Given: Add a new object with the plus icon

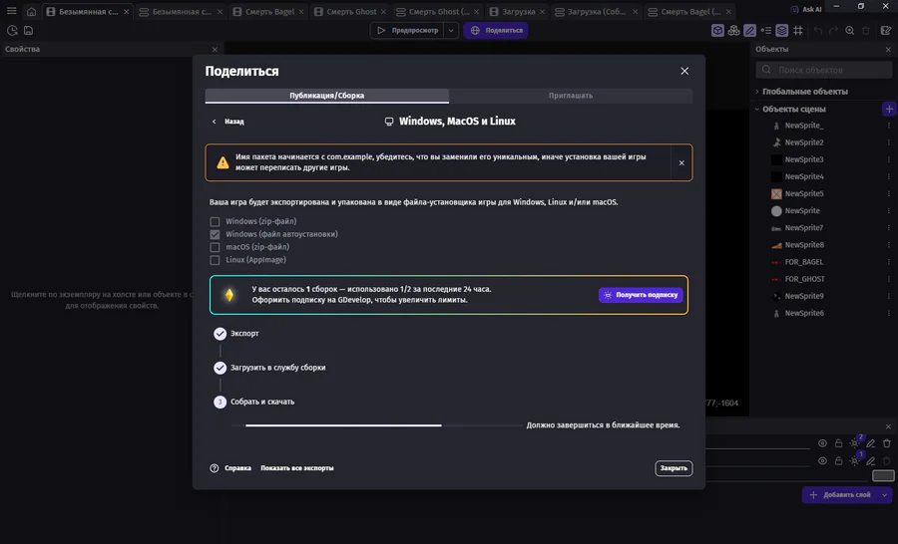Looking at the screenshot, I should tap(889, 109).
